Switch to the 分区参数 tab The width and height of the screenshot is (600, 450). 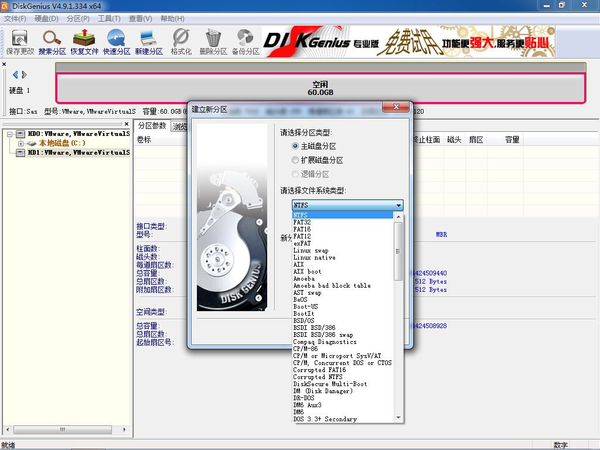coord(152,126)
